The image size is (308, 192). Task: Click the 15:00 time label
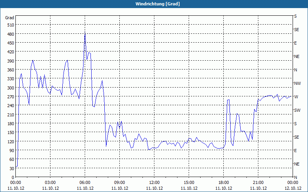pyautogui.click(x=189, y=183)
